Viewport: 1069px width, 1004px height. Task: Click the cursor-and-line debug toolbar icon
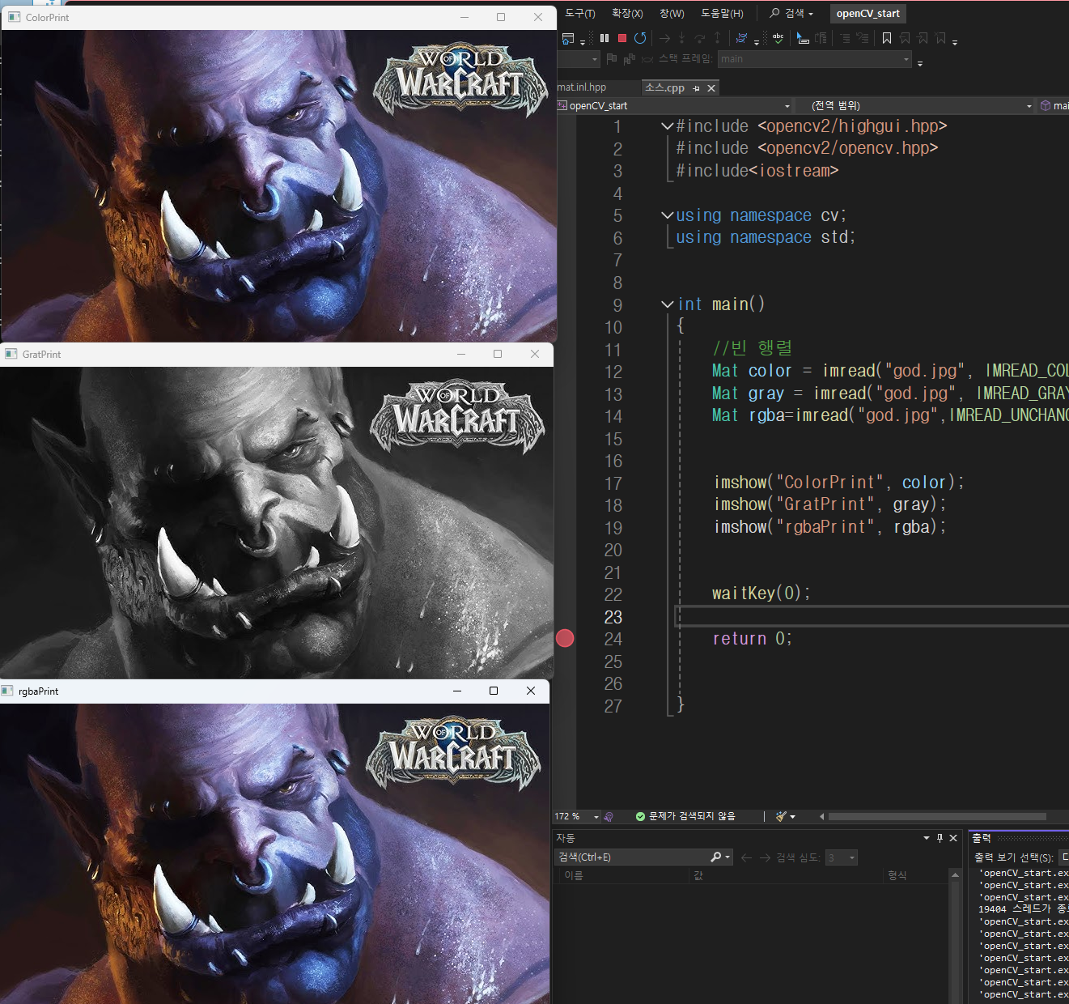(803, 38)
